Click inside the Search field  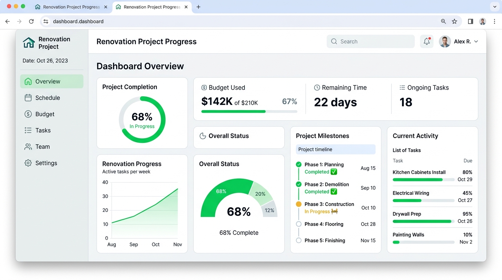(371, 42)
